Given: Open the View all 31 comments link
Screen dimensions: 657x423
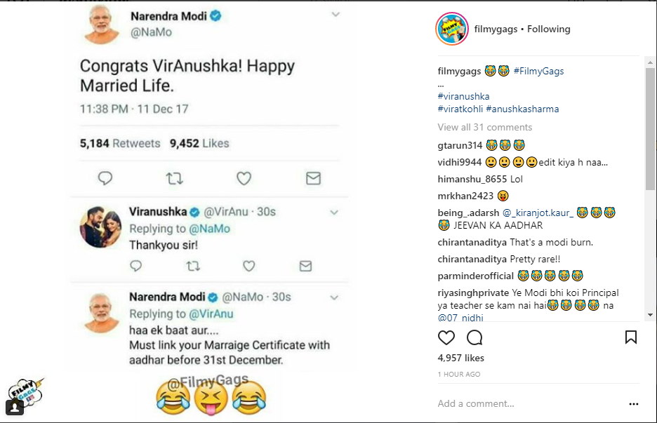Looking at the screenshot, I should pos(484,126).
